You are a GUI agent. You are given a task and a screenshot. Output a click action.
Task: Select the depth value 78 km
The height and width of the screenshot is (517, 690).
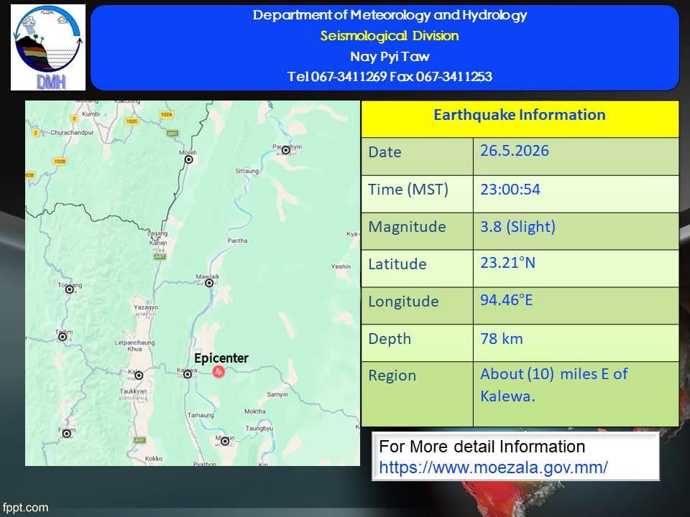coord(502,339)
